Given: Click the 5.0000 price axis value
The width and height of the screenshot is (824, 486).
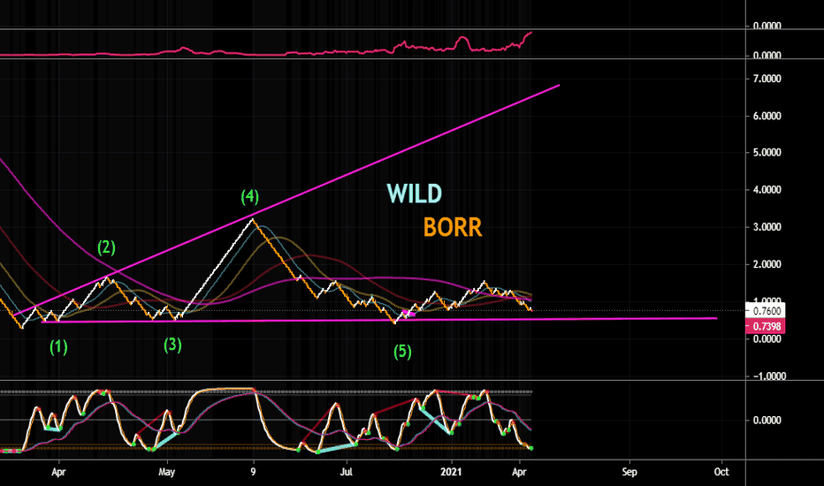Looking at the screenshot, I should coord(767,153).
